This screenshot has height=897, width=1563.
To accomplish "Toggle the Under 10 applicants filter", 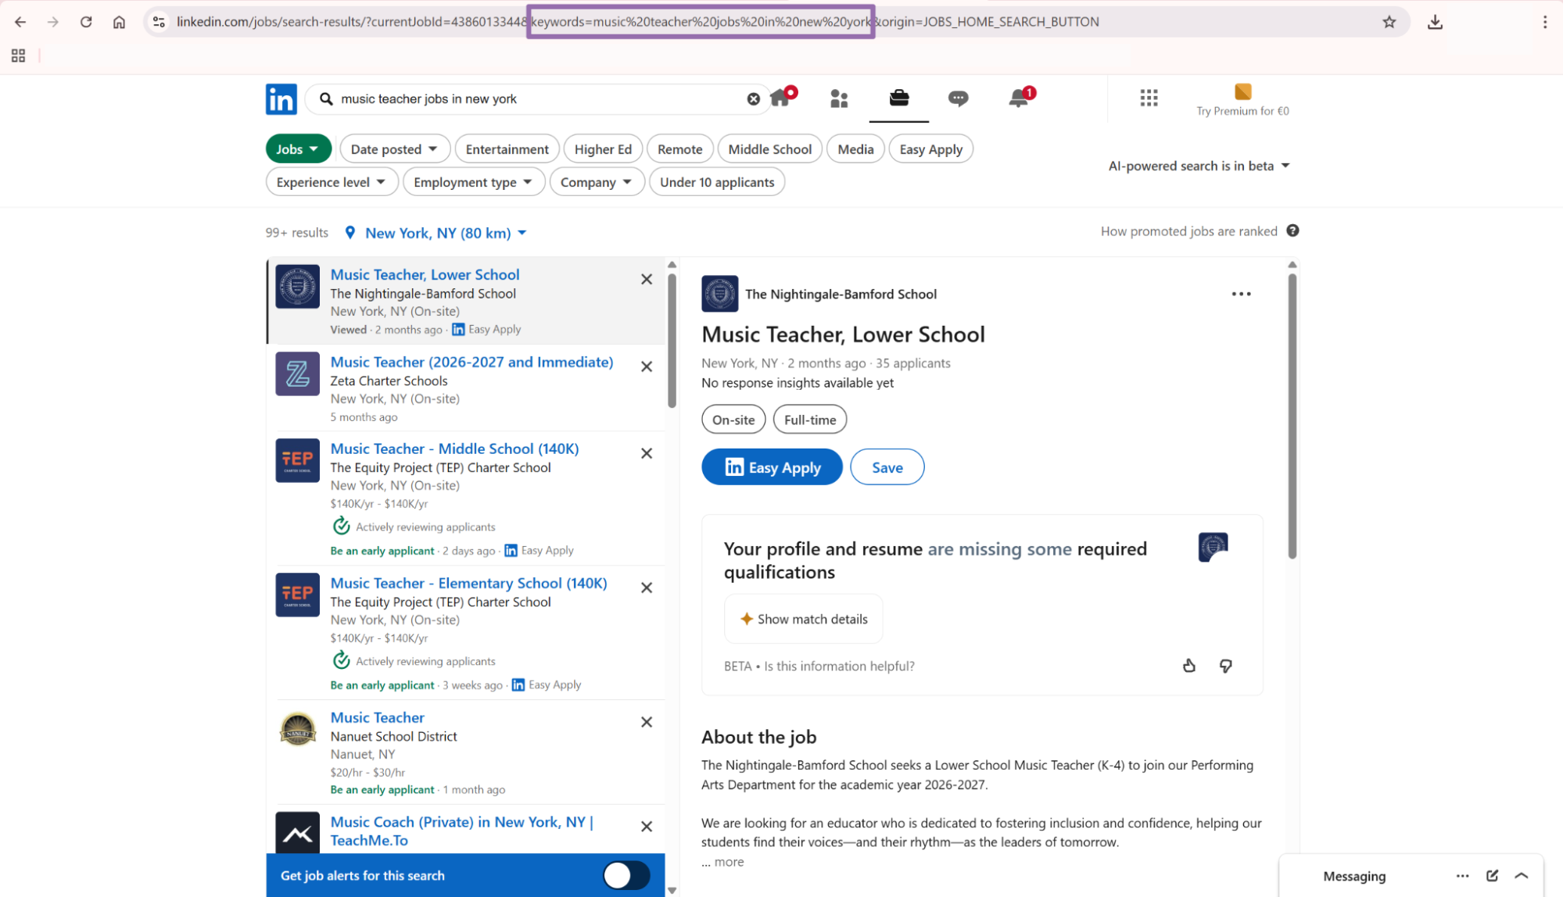I will point(717,182).
